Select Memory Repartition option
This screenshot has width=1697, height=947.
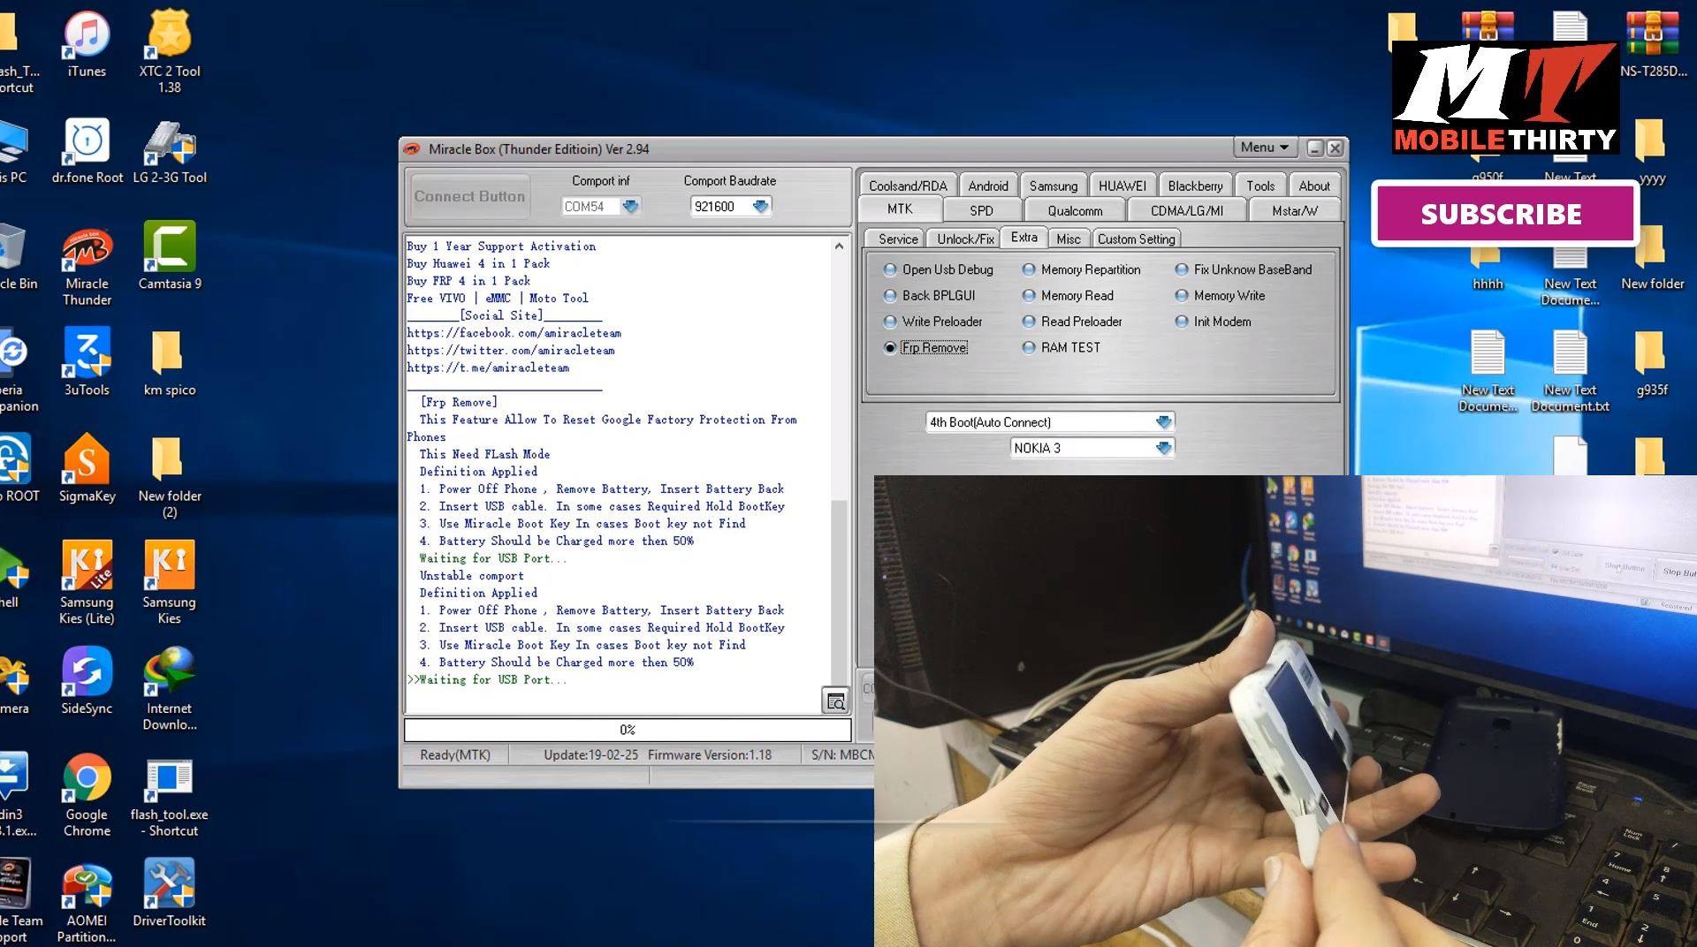coord(1082,269)
